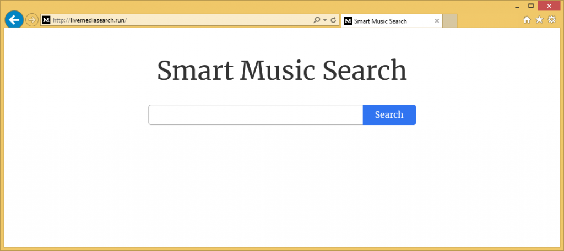Open Favorites with the star icon
This screenshot has width=564, height=251.
coord(539,20)
